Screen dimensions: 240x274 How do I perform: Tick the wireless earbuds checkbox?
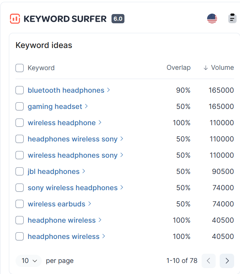pyautogui.click(x=20, y=204)
